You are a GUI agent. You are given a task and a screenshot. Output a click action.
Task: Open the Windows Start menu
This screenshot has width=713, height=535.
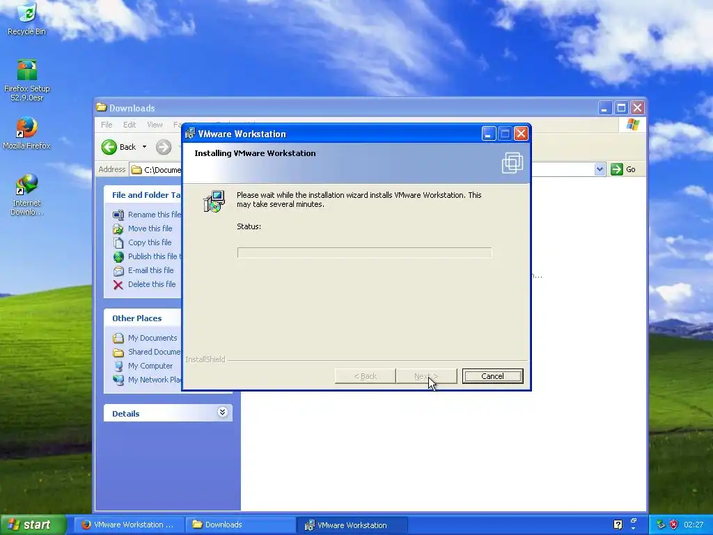pyautogui.click(x=33, y=525)
